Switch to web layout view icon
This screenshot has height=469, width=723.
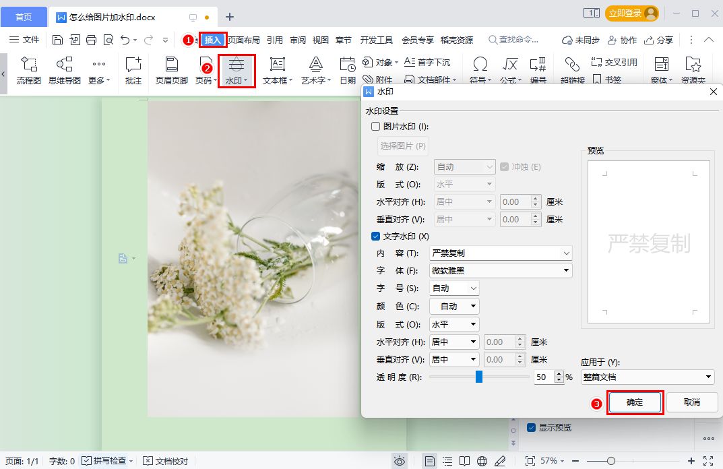[482, 461]
